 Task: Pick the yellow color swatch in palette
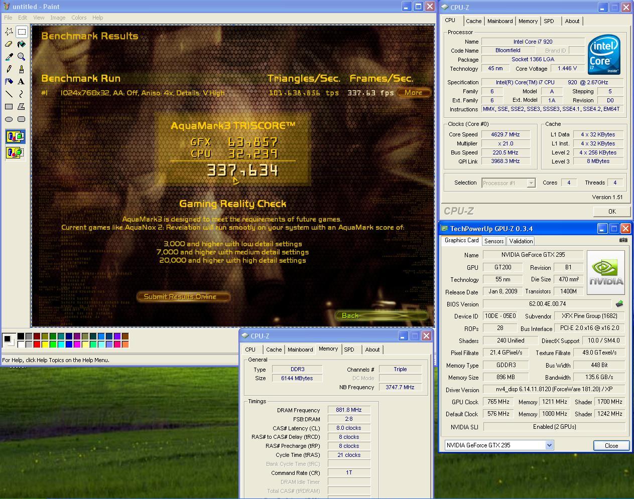(x=45, y=344)
